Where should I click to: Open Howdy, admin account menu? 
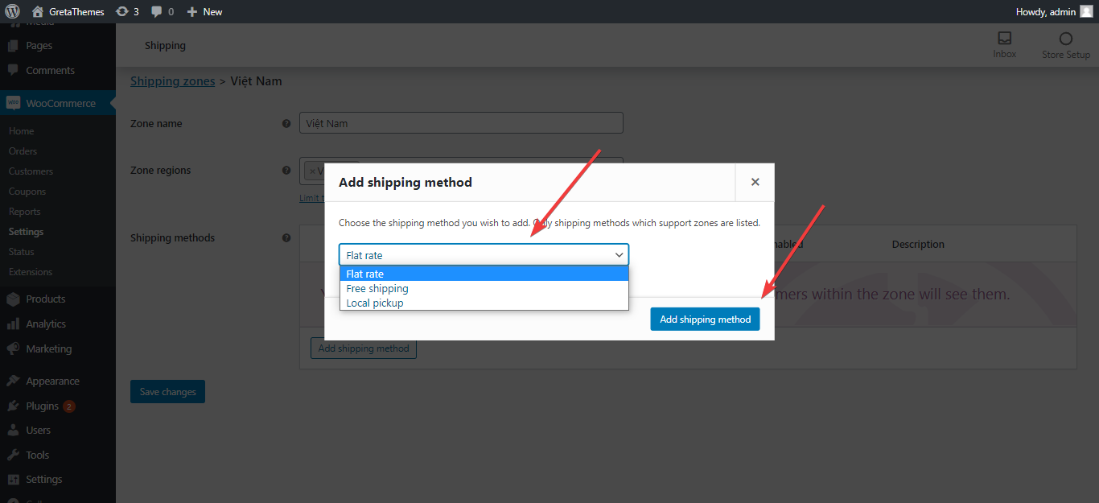tap(1054, 11)
